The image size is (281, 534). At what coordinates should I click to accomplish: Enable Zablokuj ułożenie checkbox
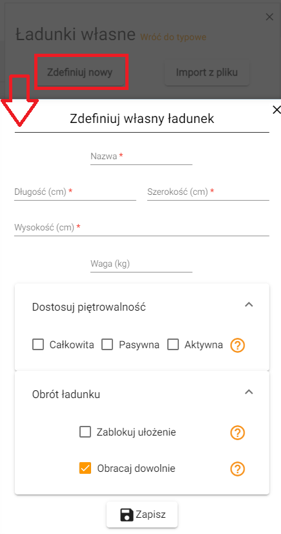click(x=85, y=432)
